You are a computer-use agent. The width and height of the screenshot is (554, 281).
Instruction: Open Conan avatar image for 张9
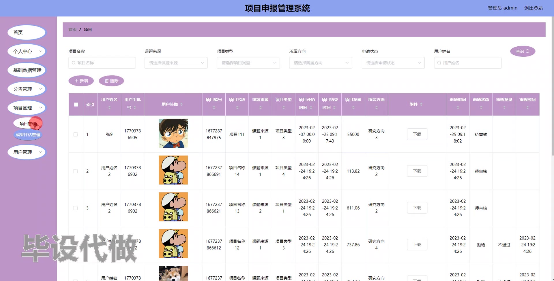[x=173, y=133]
